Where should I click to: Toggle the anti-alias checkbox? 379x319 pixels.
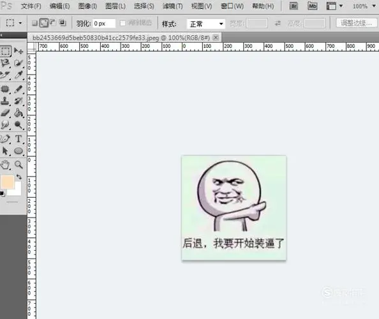click(x=123, y=23)
